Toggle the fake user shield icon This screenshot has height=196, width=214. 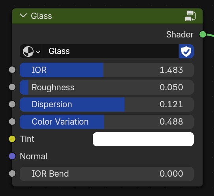(x=186, y=51)
